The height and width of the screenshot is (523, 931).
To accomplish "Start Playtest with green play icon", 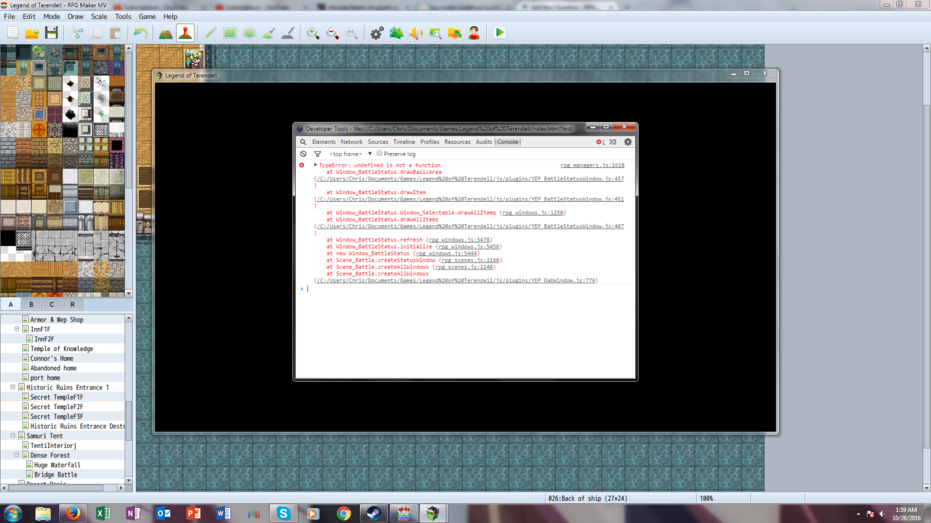I will (x=500, y=33).
